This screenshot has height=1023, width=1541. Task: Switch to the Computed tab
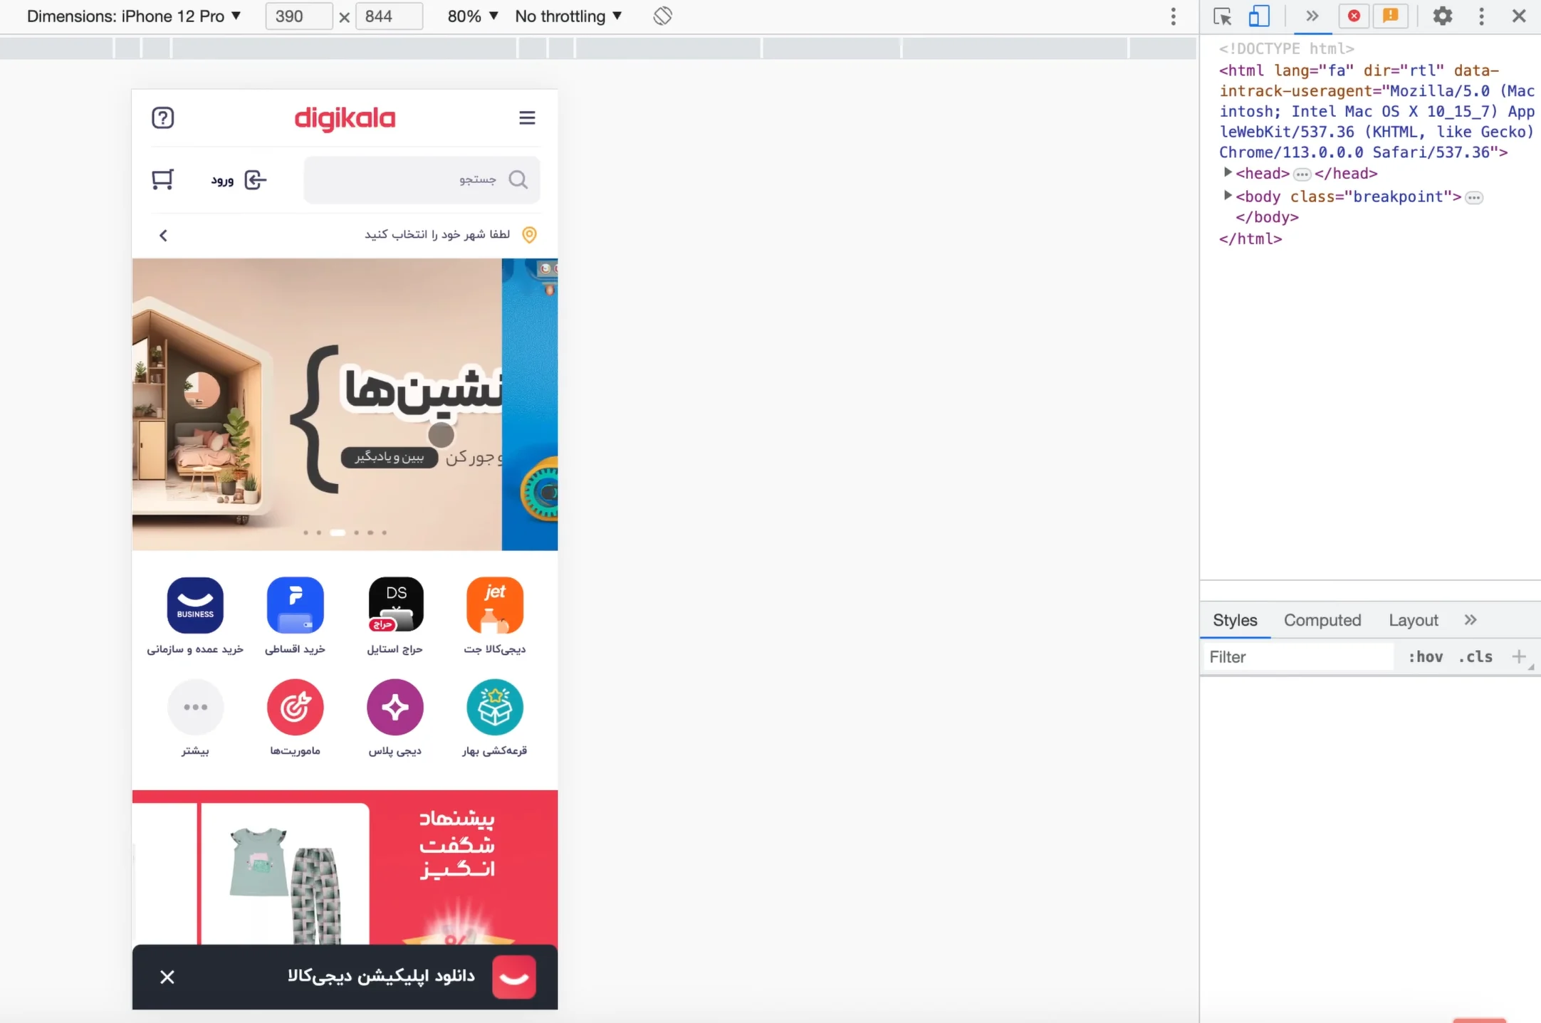tap(1322, 620)
